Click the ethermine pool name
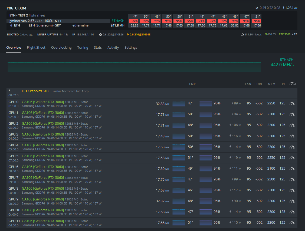This screenshot has width=305, height=231. [x=80, y=25]
